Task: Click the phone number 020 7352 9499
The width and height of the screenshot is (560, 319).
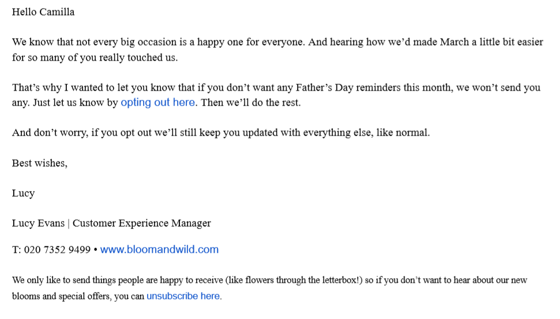Action: click(57, 250)
